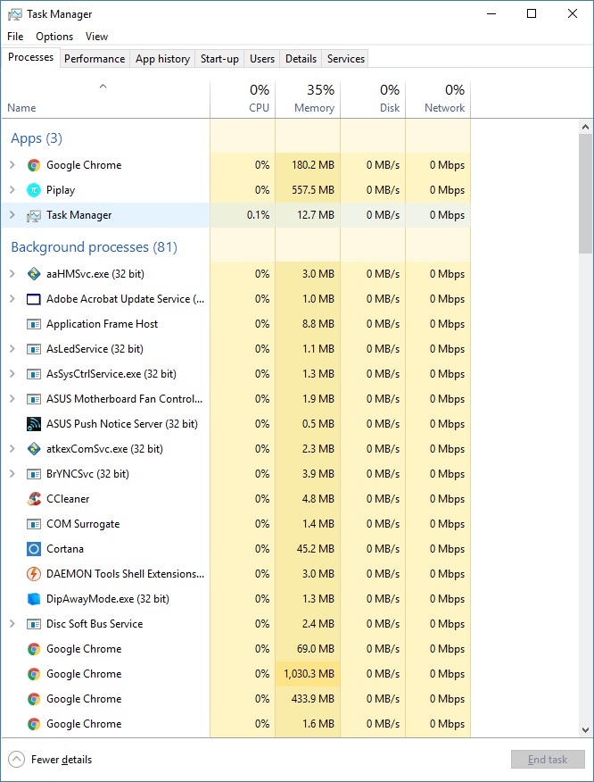Click the Task Manager title bar icon

[x=15, y=14]
